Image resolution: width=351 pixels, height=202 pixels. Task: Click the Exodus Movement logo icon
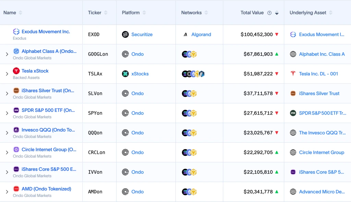[x=16, y=32]
